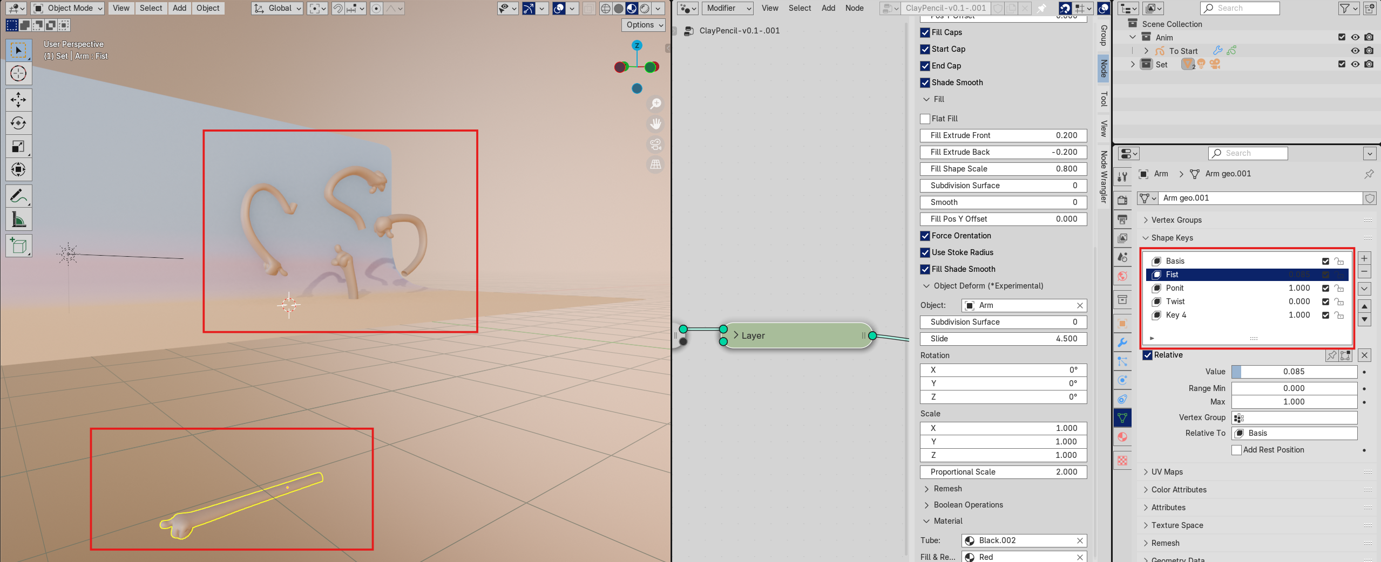Screen dimensions: 1381x562
Task: Toggle the fake user shield for Arm geo.001
Action: click(x=1370, y=198)
